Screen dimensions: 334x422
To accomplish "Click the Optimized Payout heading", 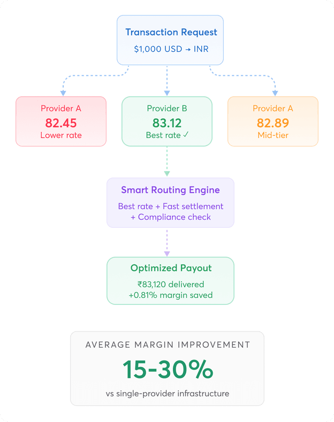I will [170, 268].
